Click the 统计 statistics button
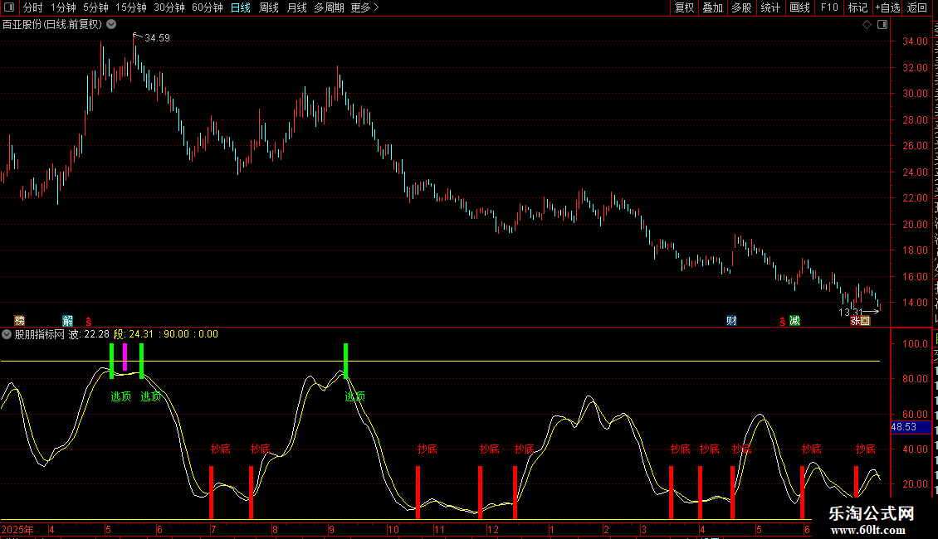 [x=770, y=7]
